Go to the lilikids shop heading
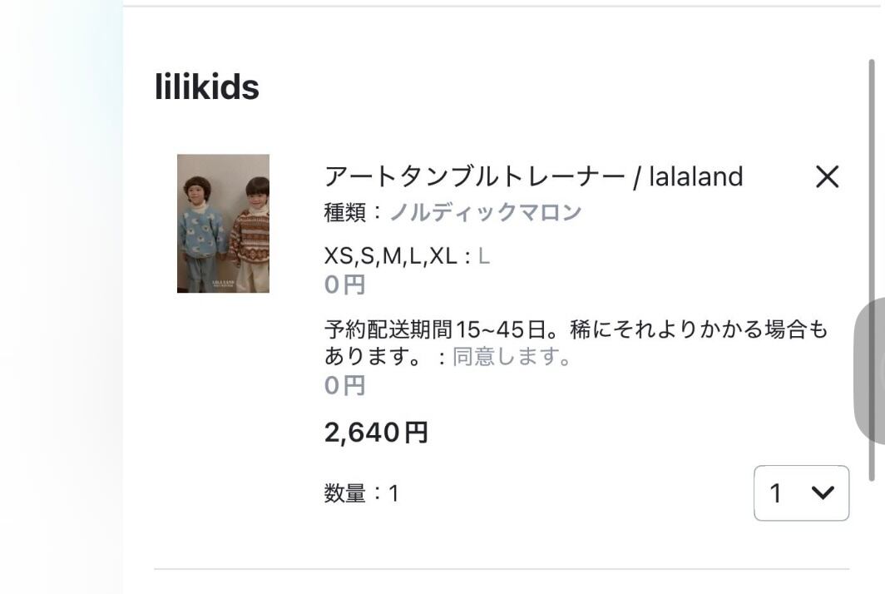Screen dimensions: 885x594 (207, 87)
